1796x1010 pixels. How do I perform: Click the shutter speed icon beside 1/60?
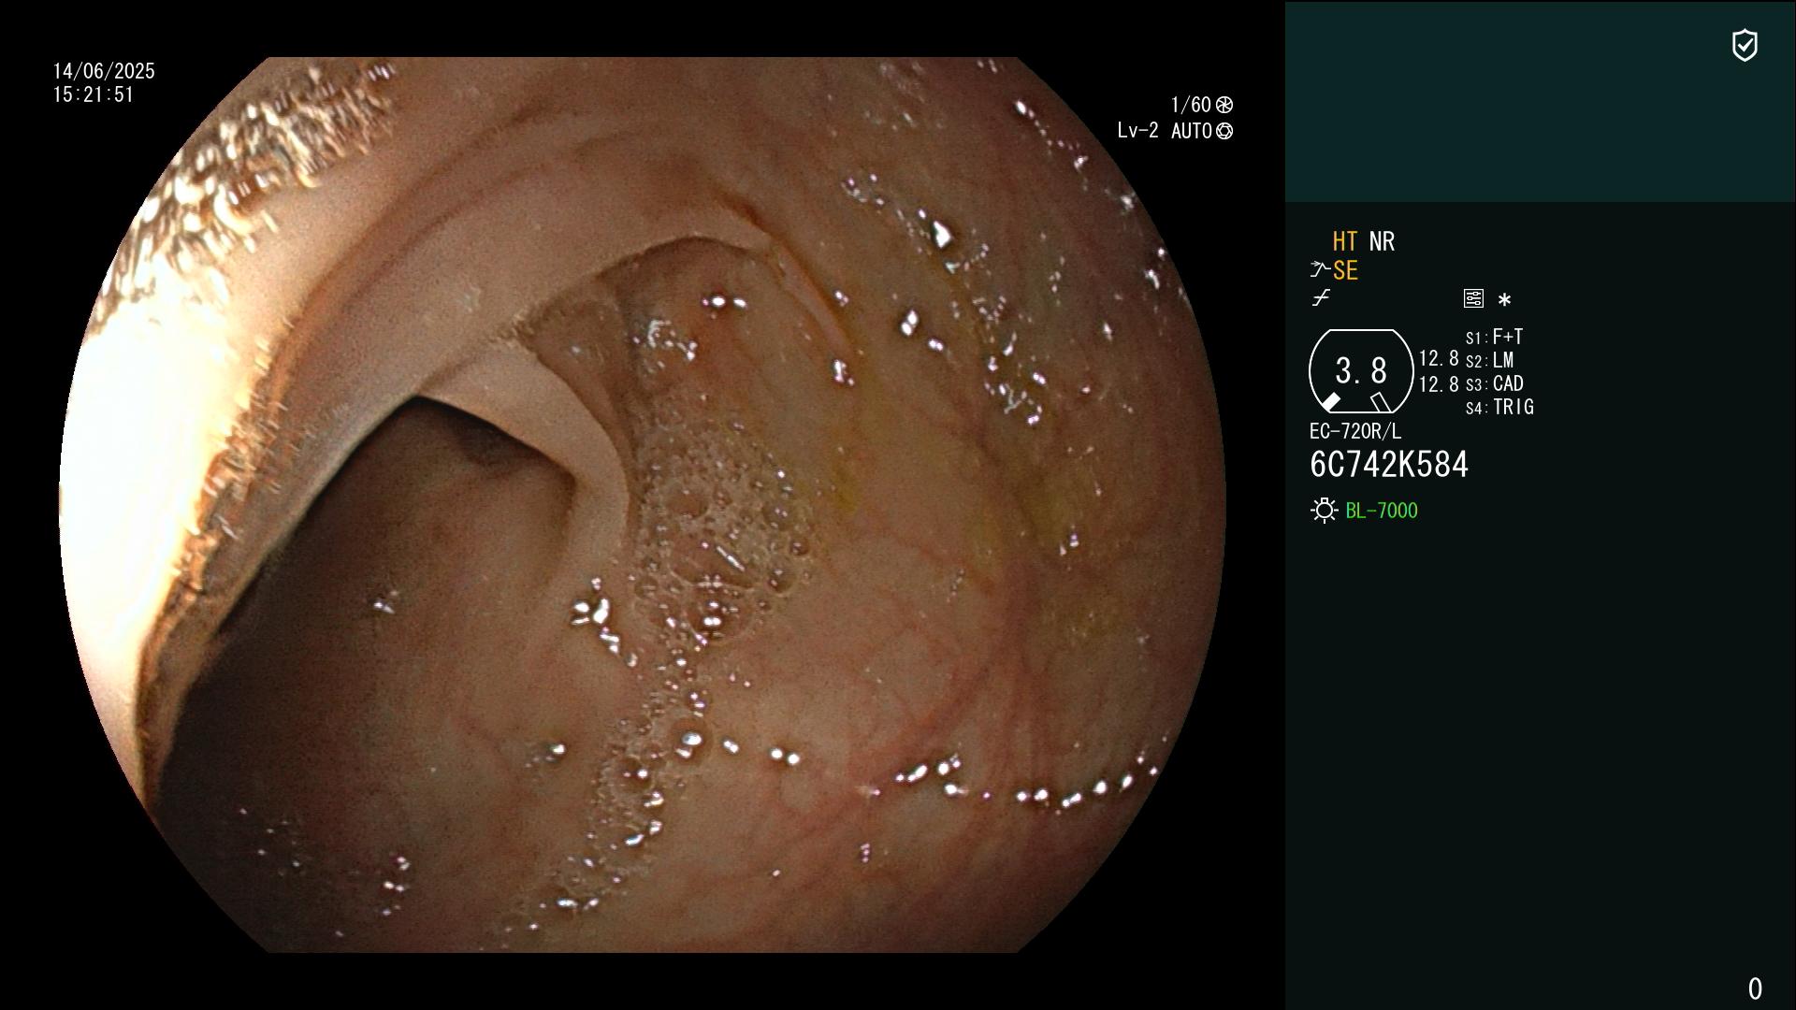point(1224,105)
